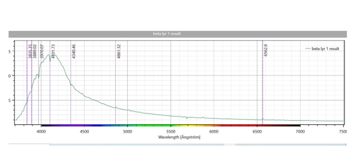Click the legend's green line sample
Screen dimensions: 357x162
[x=308, y=49]
